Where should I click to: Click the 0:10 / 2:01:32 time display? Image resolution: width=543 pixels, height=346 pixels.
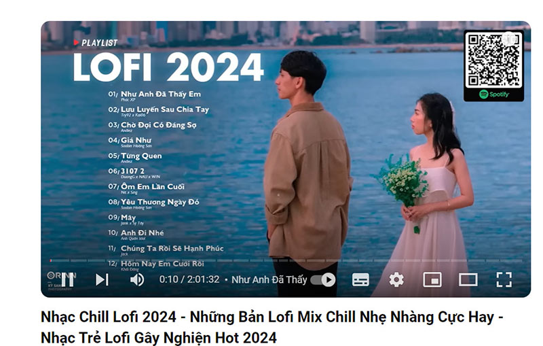(x=189, y=279)
